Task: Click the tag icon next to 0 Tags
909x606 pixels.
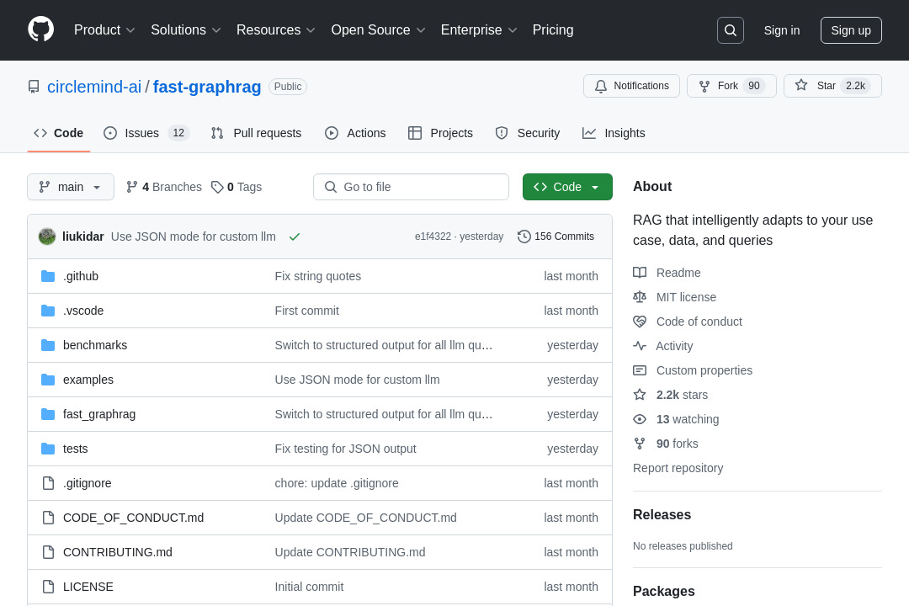Action: [217, 187]
